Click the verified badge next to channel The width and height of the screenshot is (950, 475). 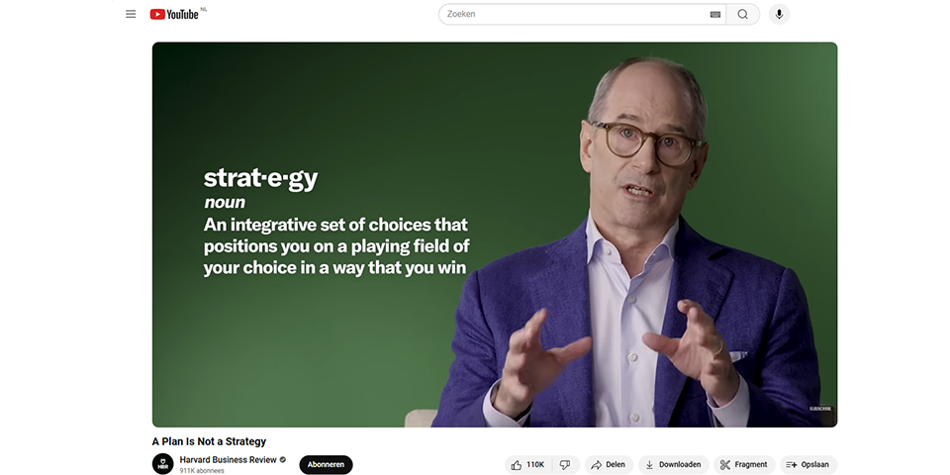tap(283, 460)
